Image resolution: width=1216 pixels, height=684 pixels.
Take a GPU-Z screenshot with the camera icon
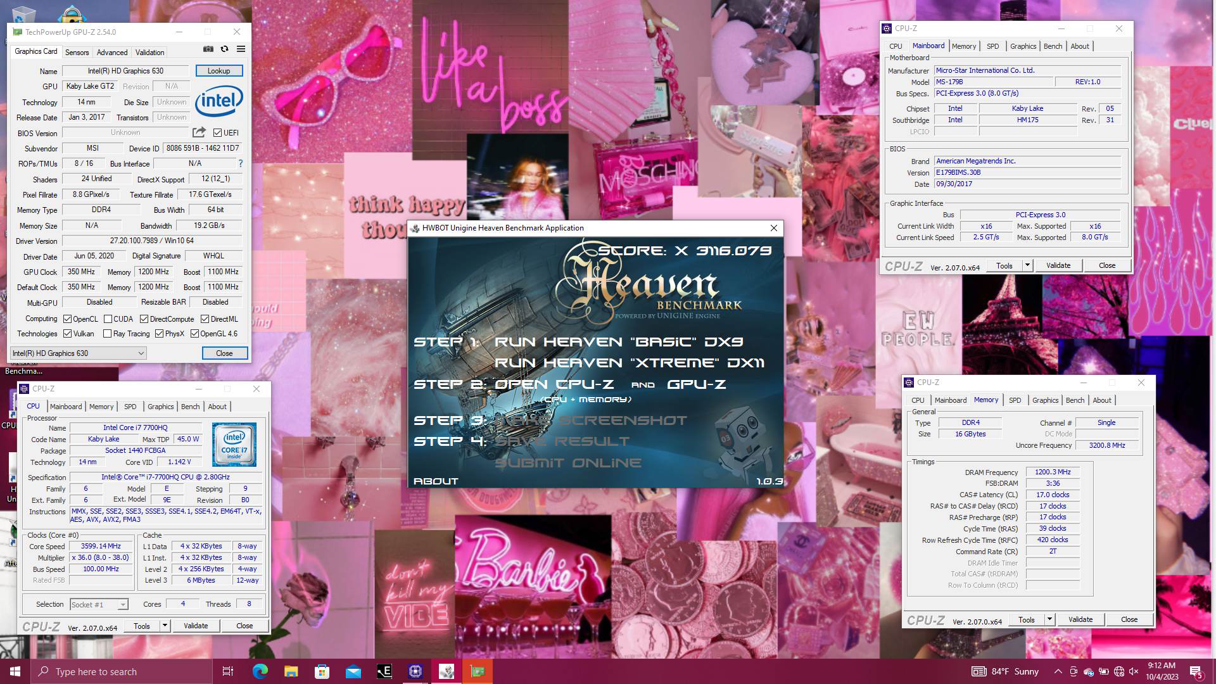click(x=208, y=49)
